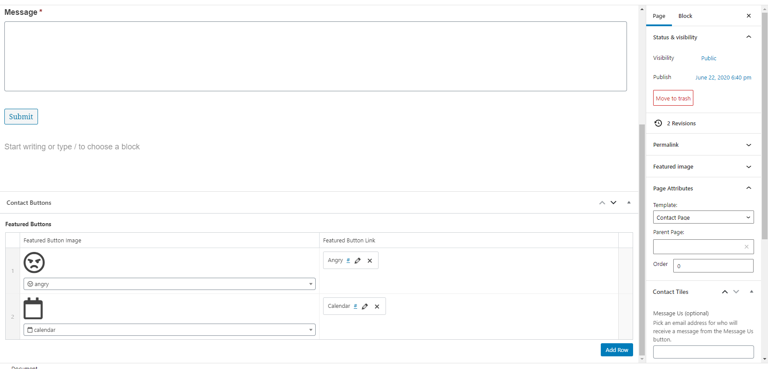Screen dimensions: 768x369
Task: Edit the Calendar link with pencil icon
Action: tap(365, 307)
